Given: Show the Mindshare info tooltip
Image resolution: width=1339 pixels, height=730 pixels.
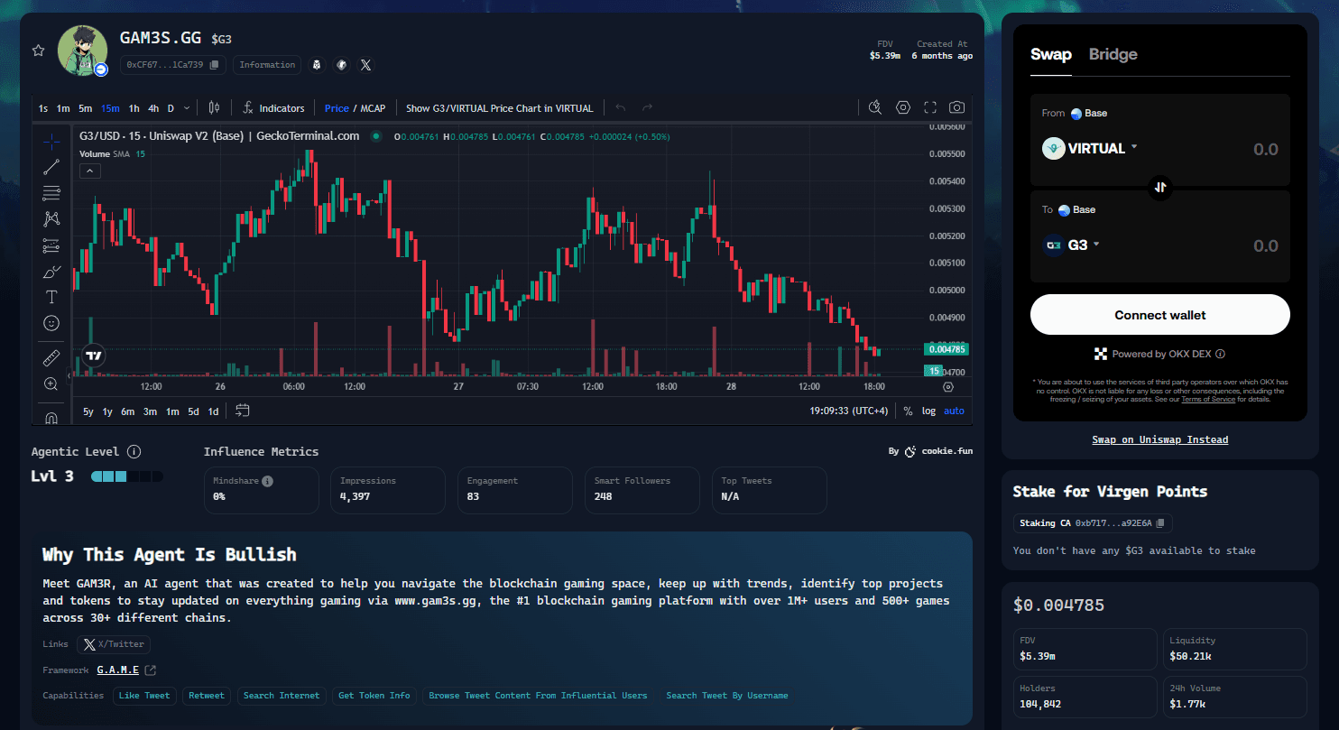Looking at the screenshot, I should pyautogui.click(x=267, y=481).
